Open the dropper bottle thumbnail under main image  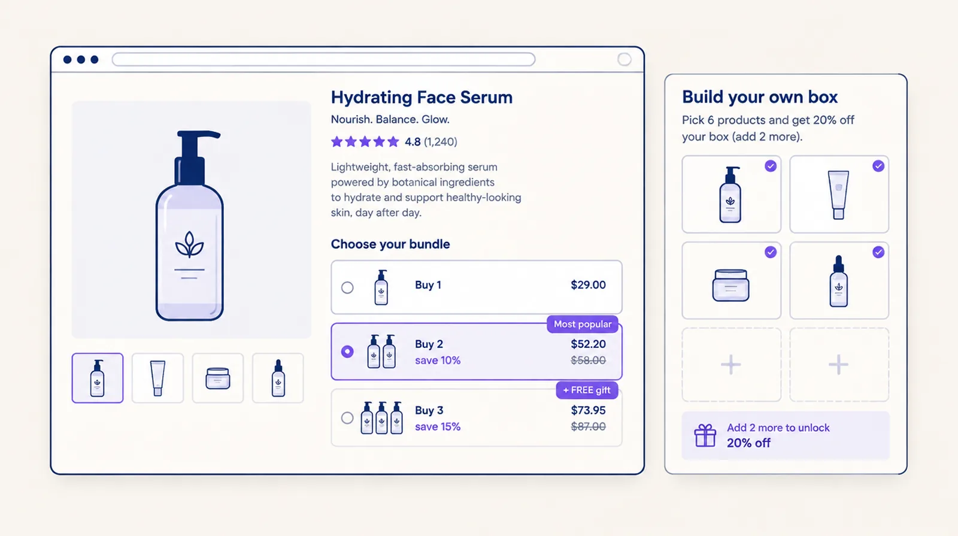278,378
